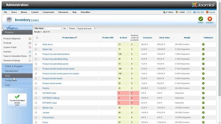Toggle published status of Wide dress
Viewport: 221px width, 124px height.
pos(203,44)
